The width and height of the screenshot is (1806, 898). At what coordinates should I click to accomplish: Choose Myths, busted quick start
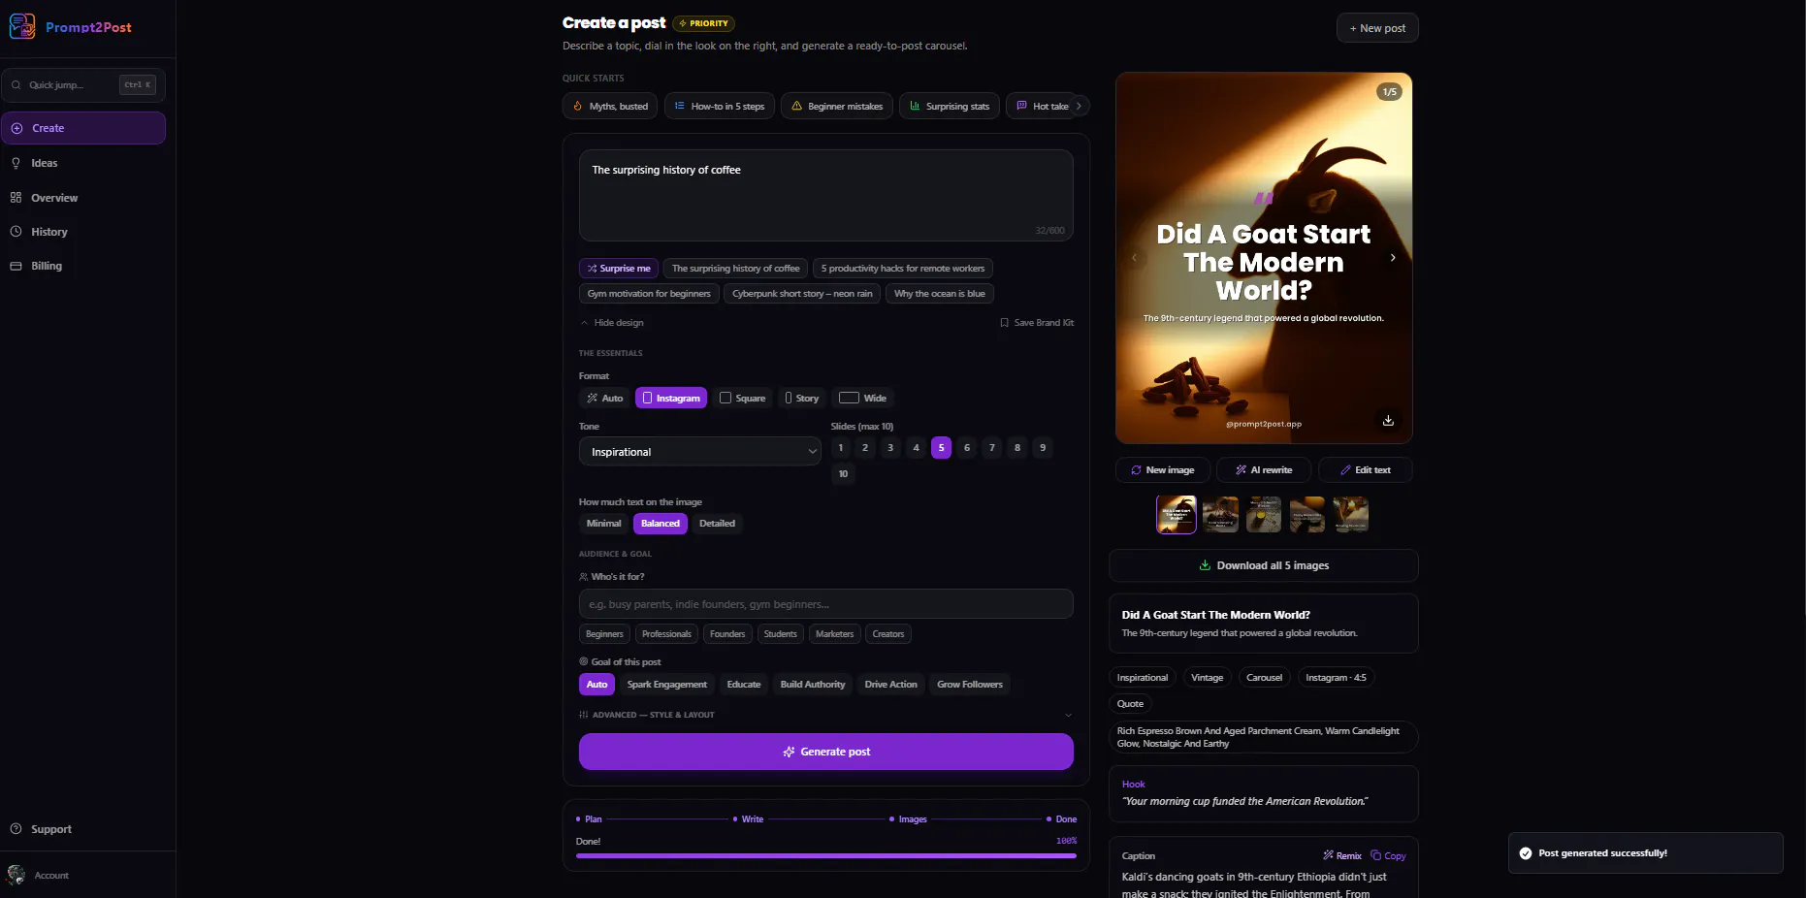[610, 106]
